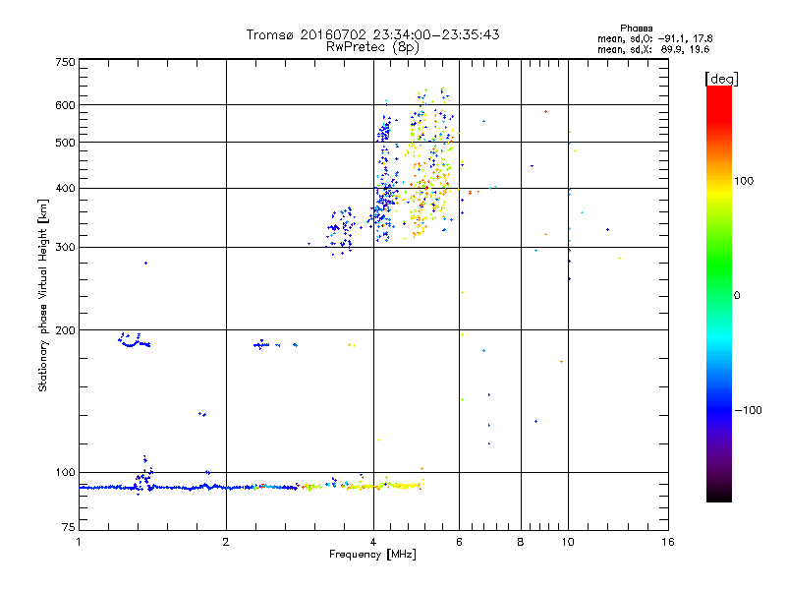
Task: Click the x-axis tick label "2"
Action: [x=226, y=542]
